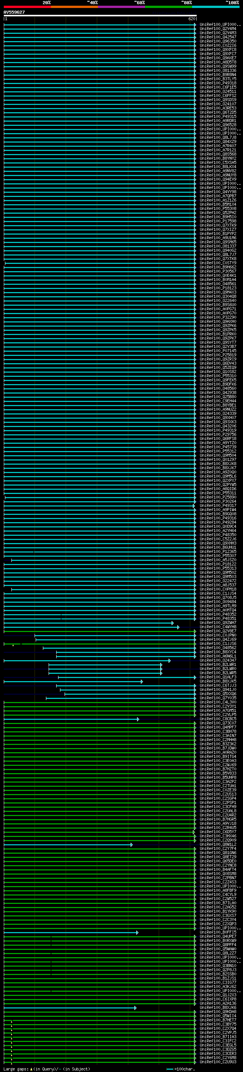This screenshot has height=1072, width=243.
Task: Select hit label UniRef100_P32290
Action: (x=218, y=317)
